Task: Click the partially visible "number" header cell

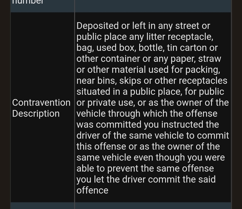Action: tap(28, 3)
